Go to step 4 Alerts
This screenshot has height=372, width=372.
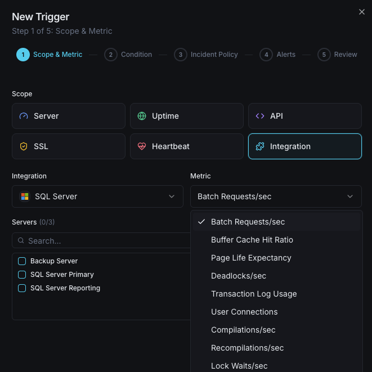[x=277, y=55]
